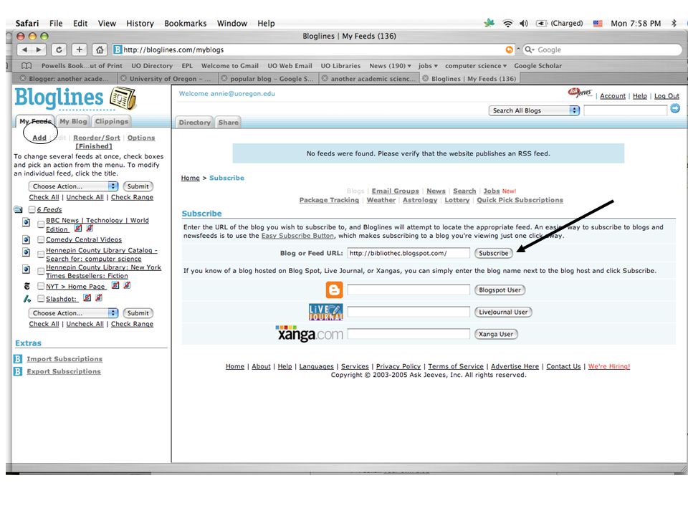Open the US flag input menu
The image size is (688, 516).
point(598,24)
